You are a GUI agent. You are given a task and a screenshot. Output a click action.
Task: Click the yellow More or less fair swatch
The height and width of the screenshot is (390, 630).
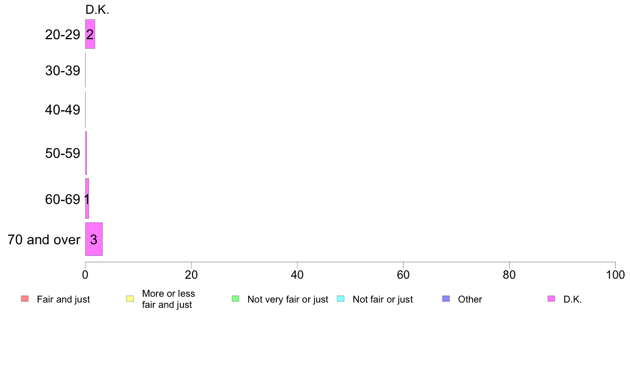coord(130,299)
